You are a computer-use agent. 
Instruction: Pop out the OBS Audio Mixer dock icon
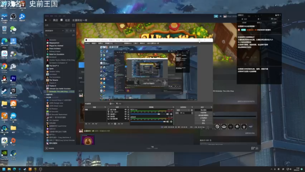pos(173,107)
